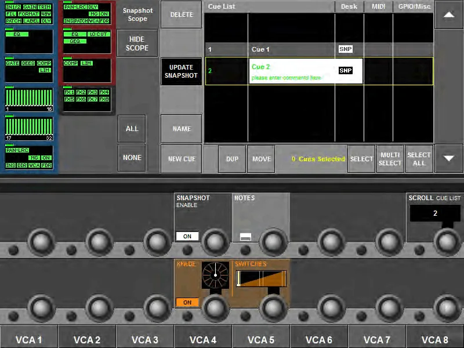Toggle FX1 in scope panel
The height and width of the screenshot is (348, 464).
click(69, 92)
